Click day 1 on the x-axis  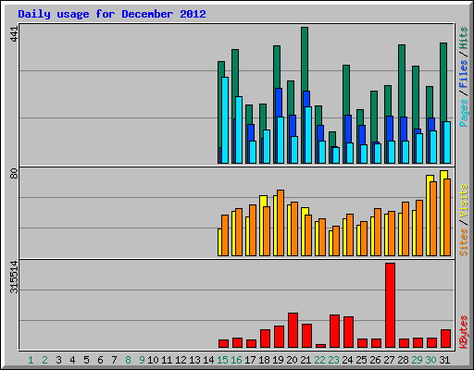(x=31, y=360)
